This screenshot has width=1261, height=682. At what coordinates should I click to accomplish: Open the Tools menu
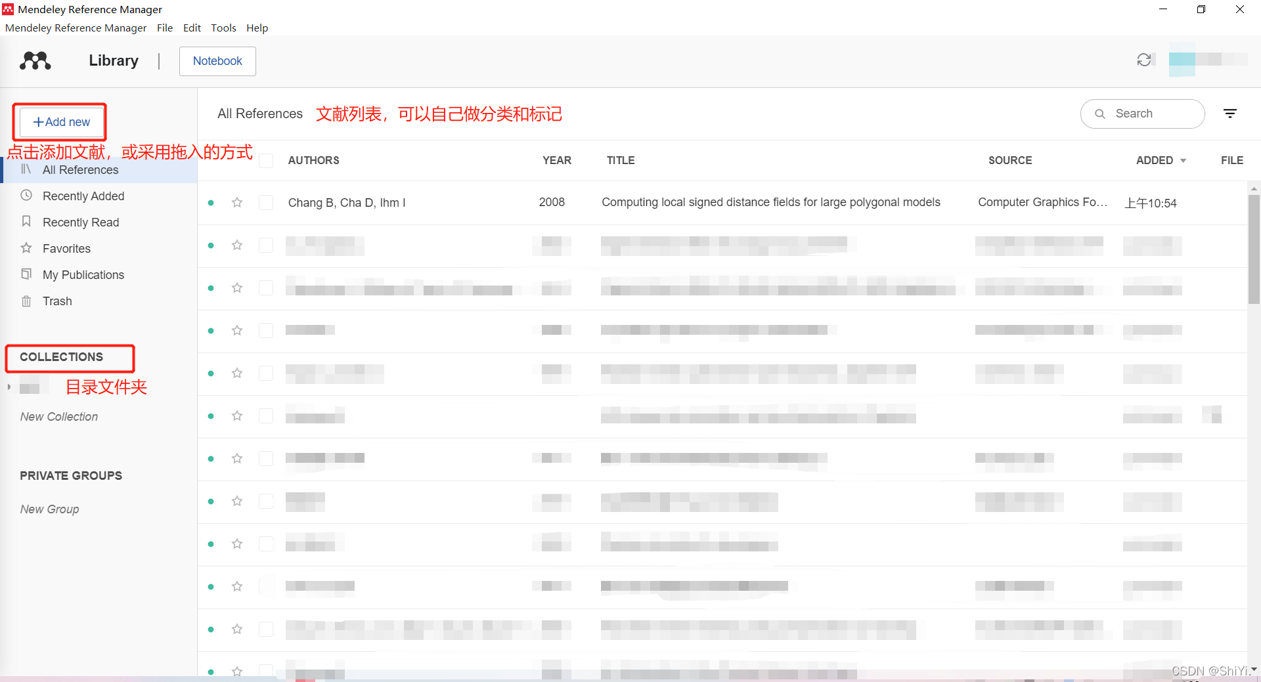coord(223,28)
